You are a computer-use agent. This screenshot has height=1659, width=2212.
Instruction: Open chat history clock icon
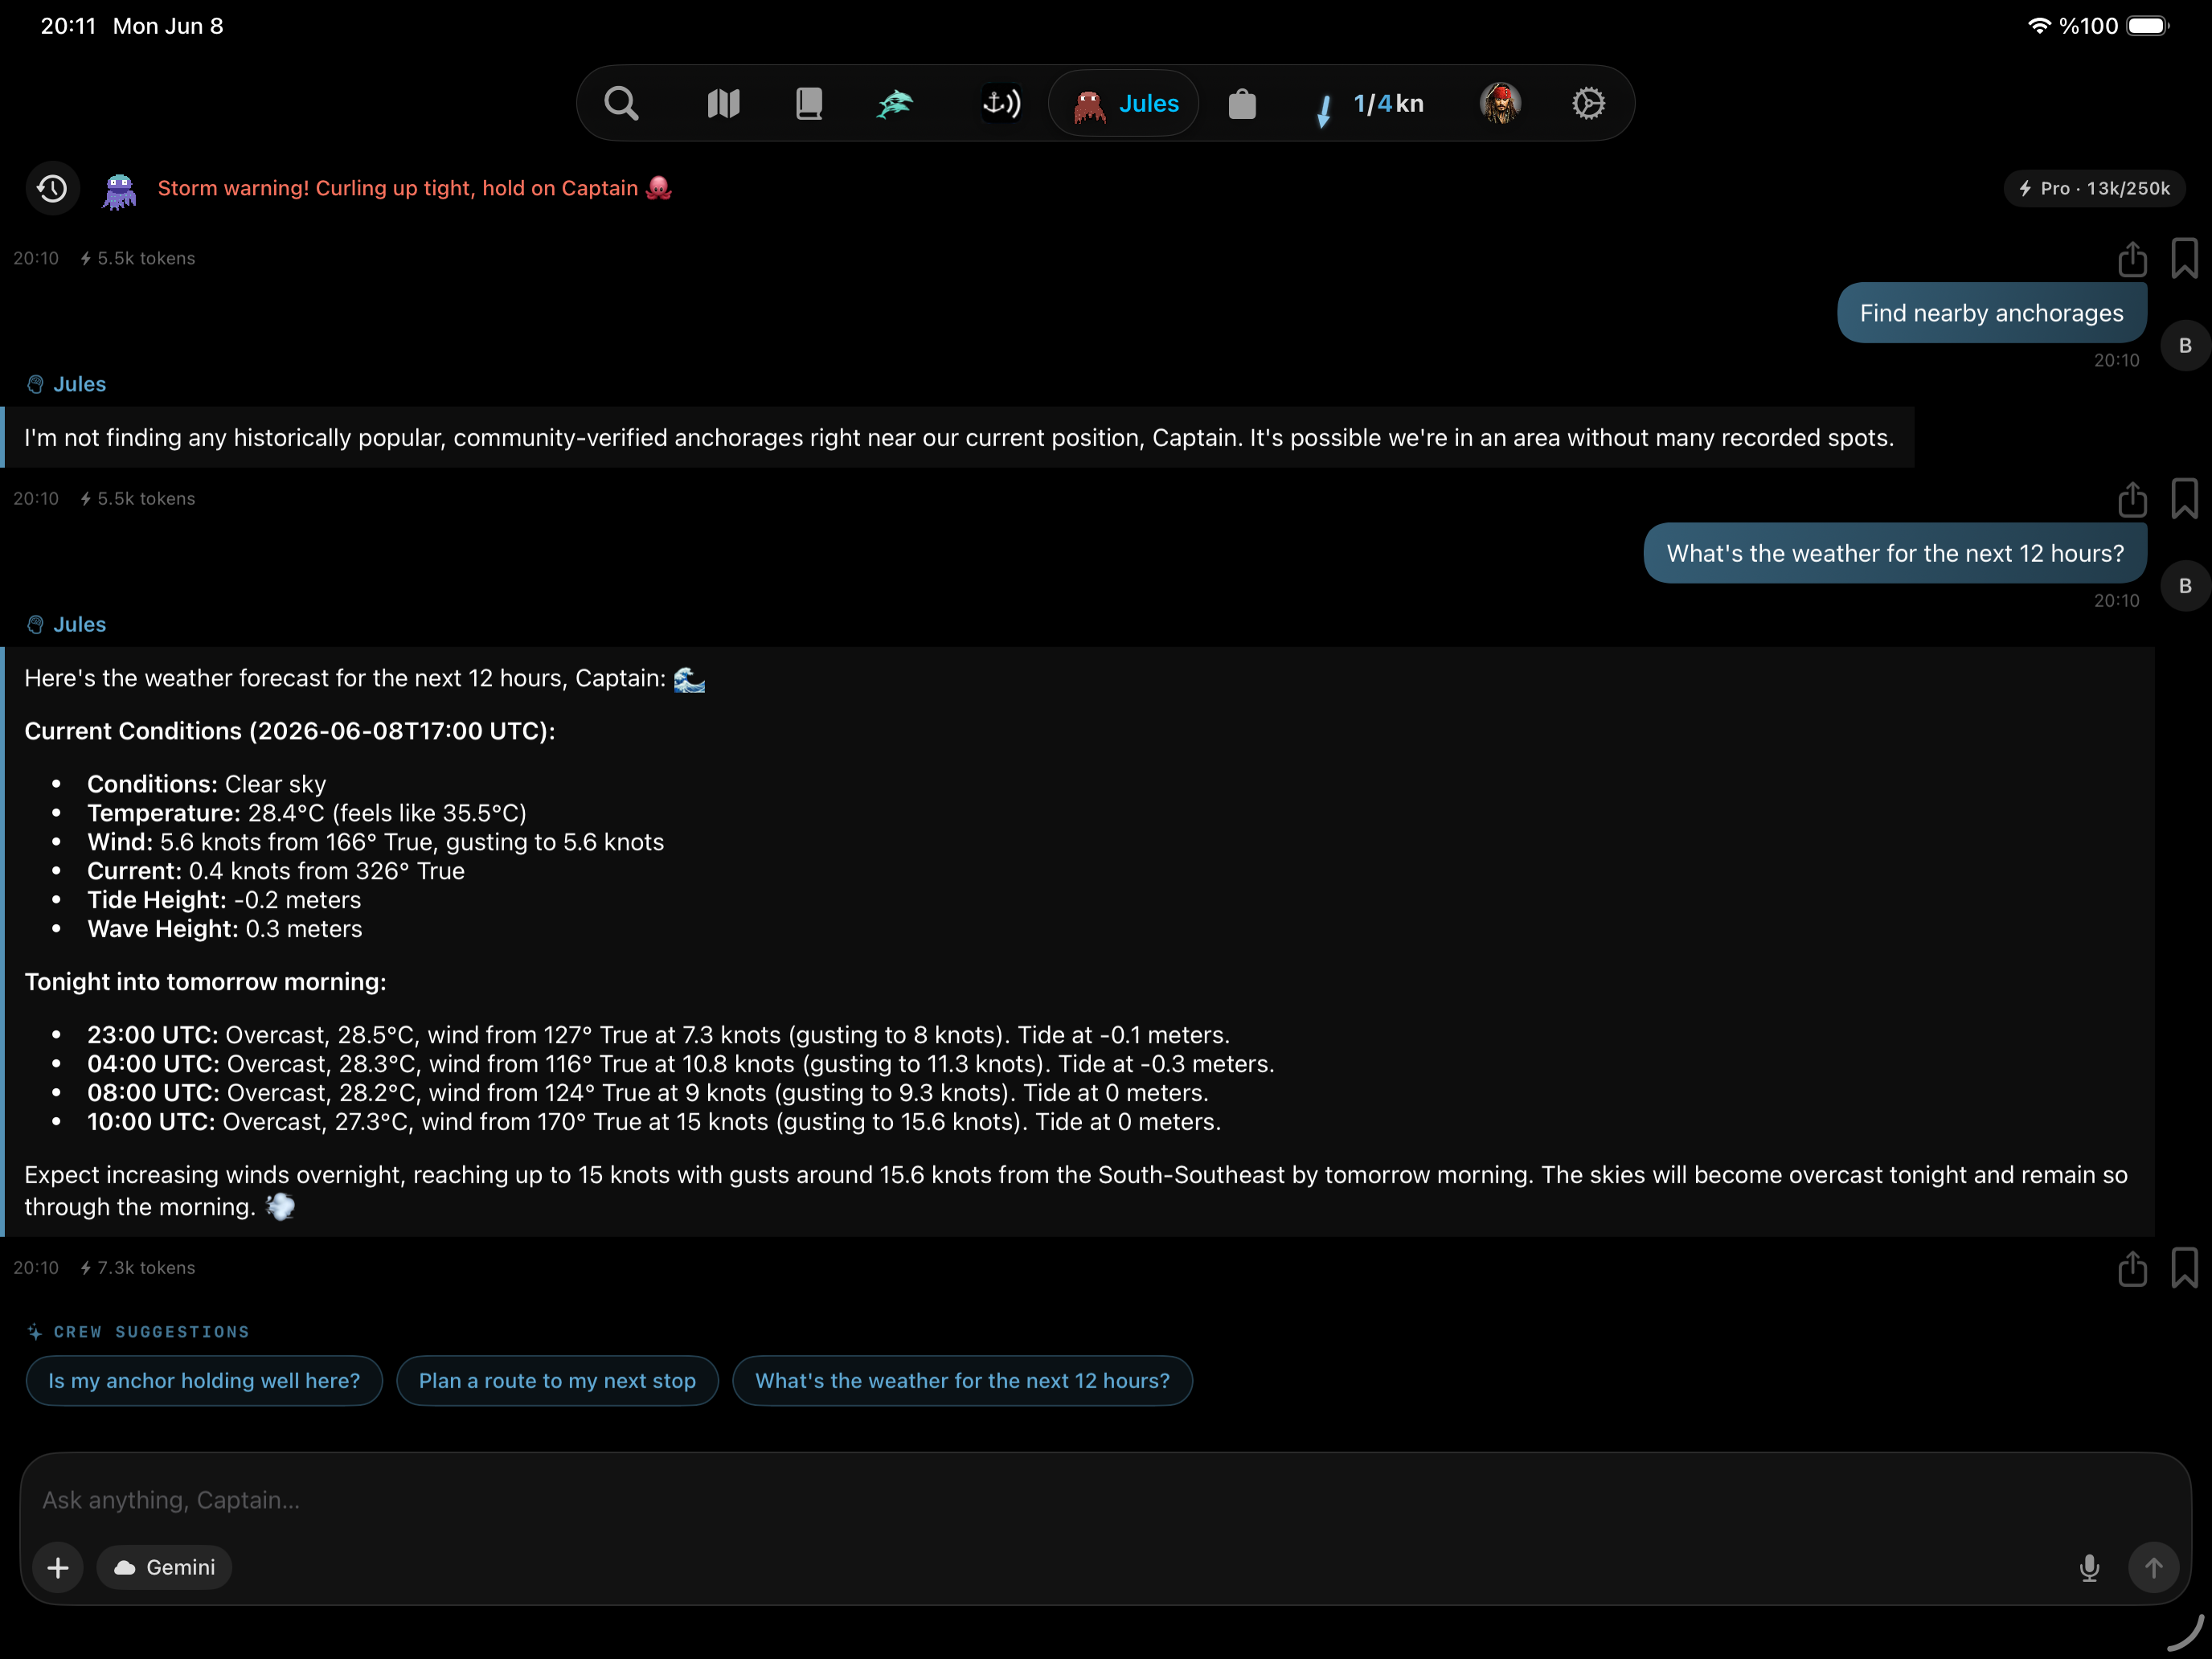[52, 188]
